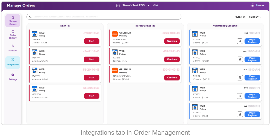Screen dimensions: 271x138
Task: Print the ticket for order #71602
Action: coord(240,59)
